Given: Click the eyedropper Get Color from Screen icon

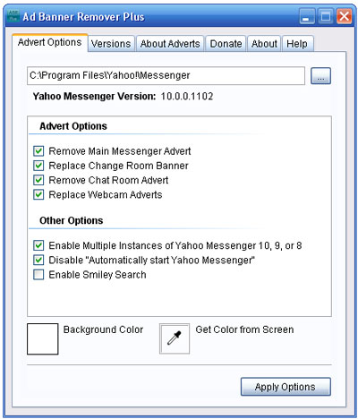Looking at the screenshot, I should point(175,338).
